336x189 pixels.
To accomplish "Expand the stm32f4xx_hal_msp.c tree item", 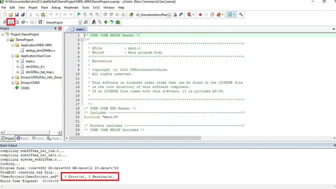I will [x=18, y=72].
